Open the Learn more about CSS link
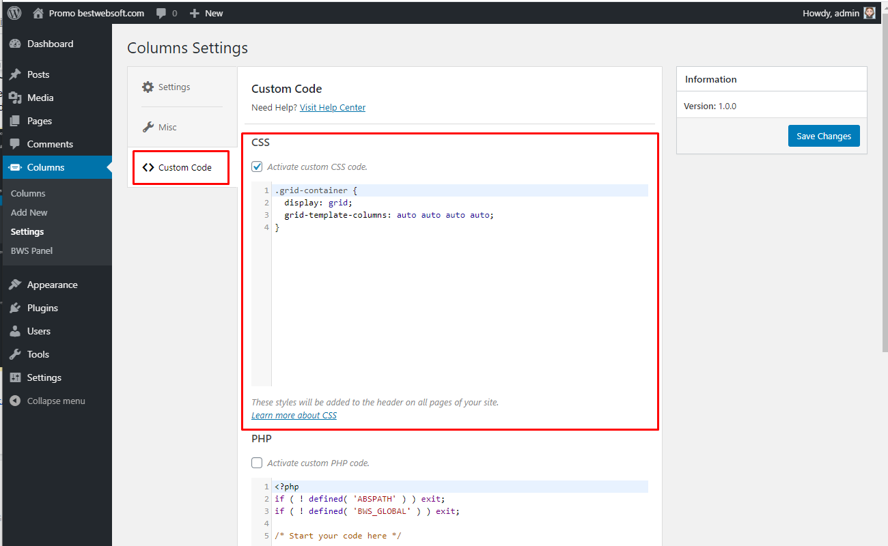 pos(294,415)
